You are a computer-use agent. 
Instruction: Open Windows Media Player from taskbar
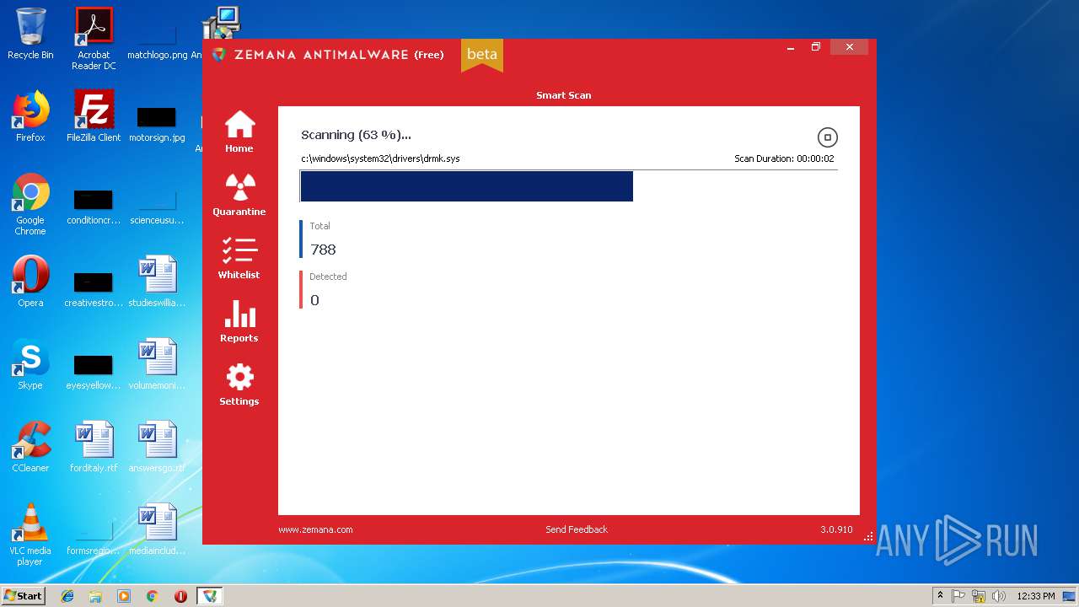tap(124, 596)
